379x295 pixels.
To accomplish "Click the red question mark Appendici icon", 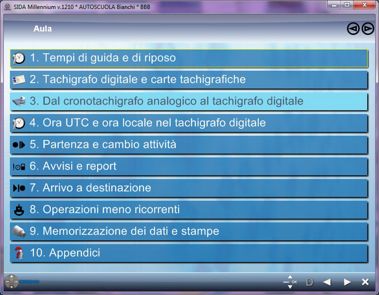I will pos(19,253).
